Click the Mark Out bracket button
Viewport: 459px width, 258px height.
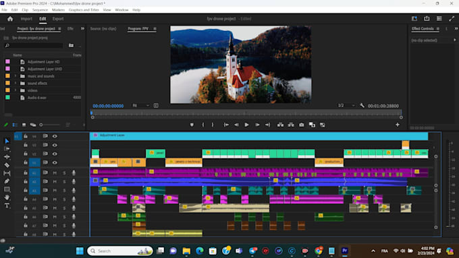point(213,125)
